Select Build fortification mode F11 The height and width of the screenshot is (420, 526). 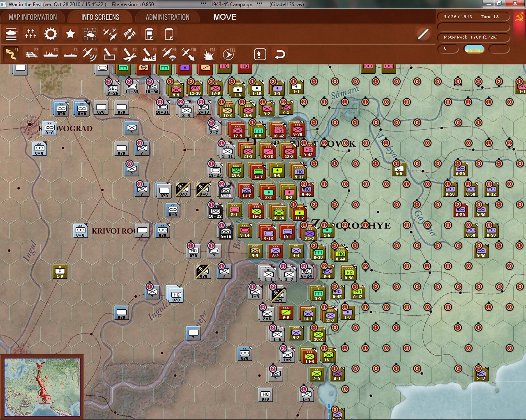[209, 54]
